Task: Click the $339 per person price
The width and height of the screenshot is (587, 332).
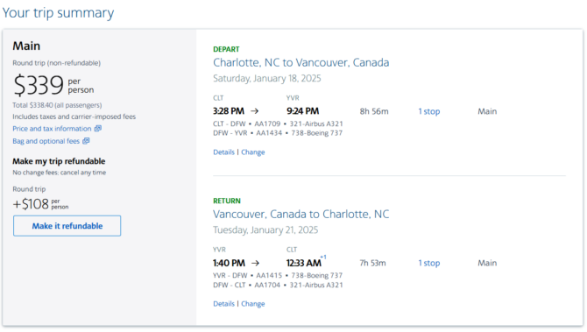Action: tap(53, 85)
